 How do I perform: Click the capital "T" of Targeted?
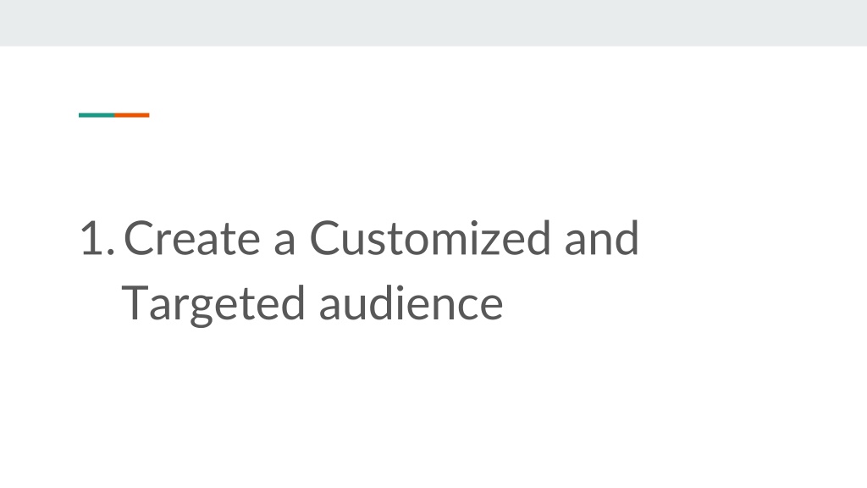[x=135, y=303]
